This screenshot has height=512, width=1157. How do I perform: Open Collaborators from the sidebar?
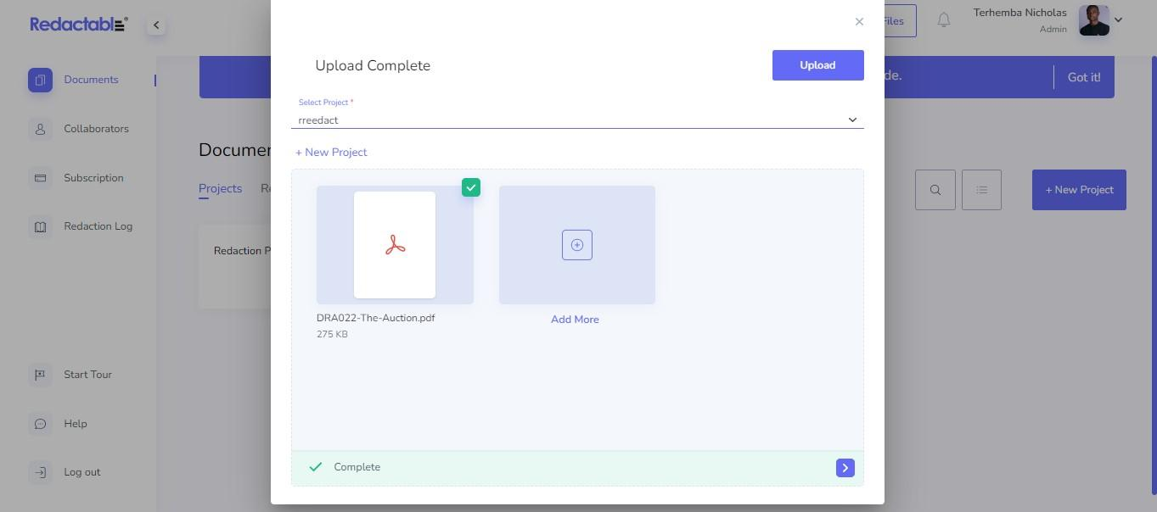(96, 129)
